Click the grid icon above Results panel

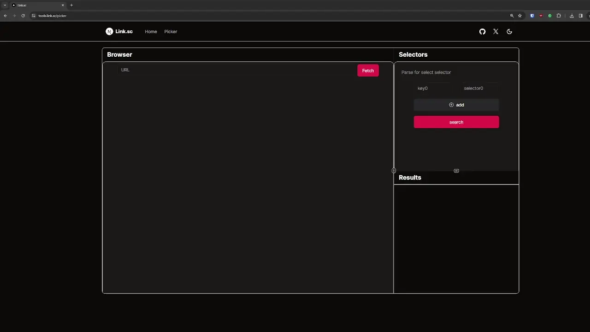coord(456,171)
